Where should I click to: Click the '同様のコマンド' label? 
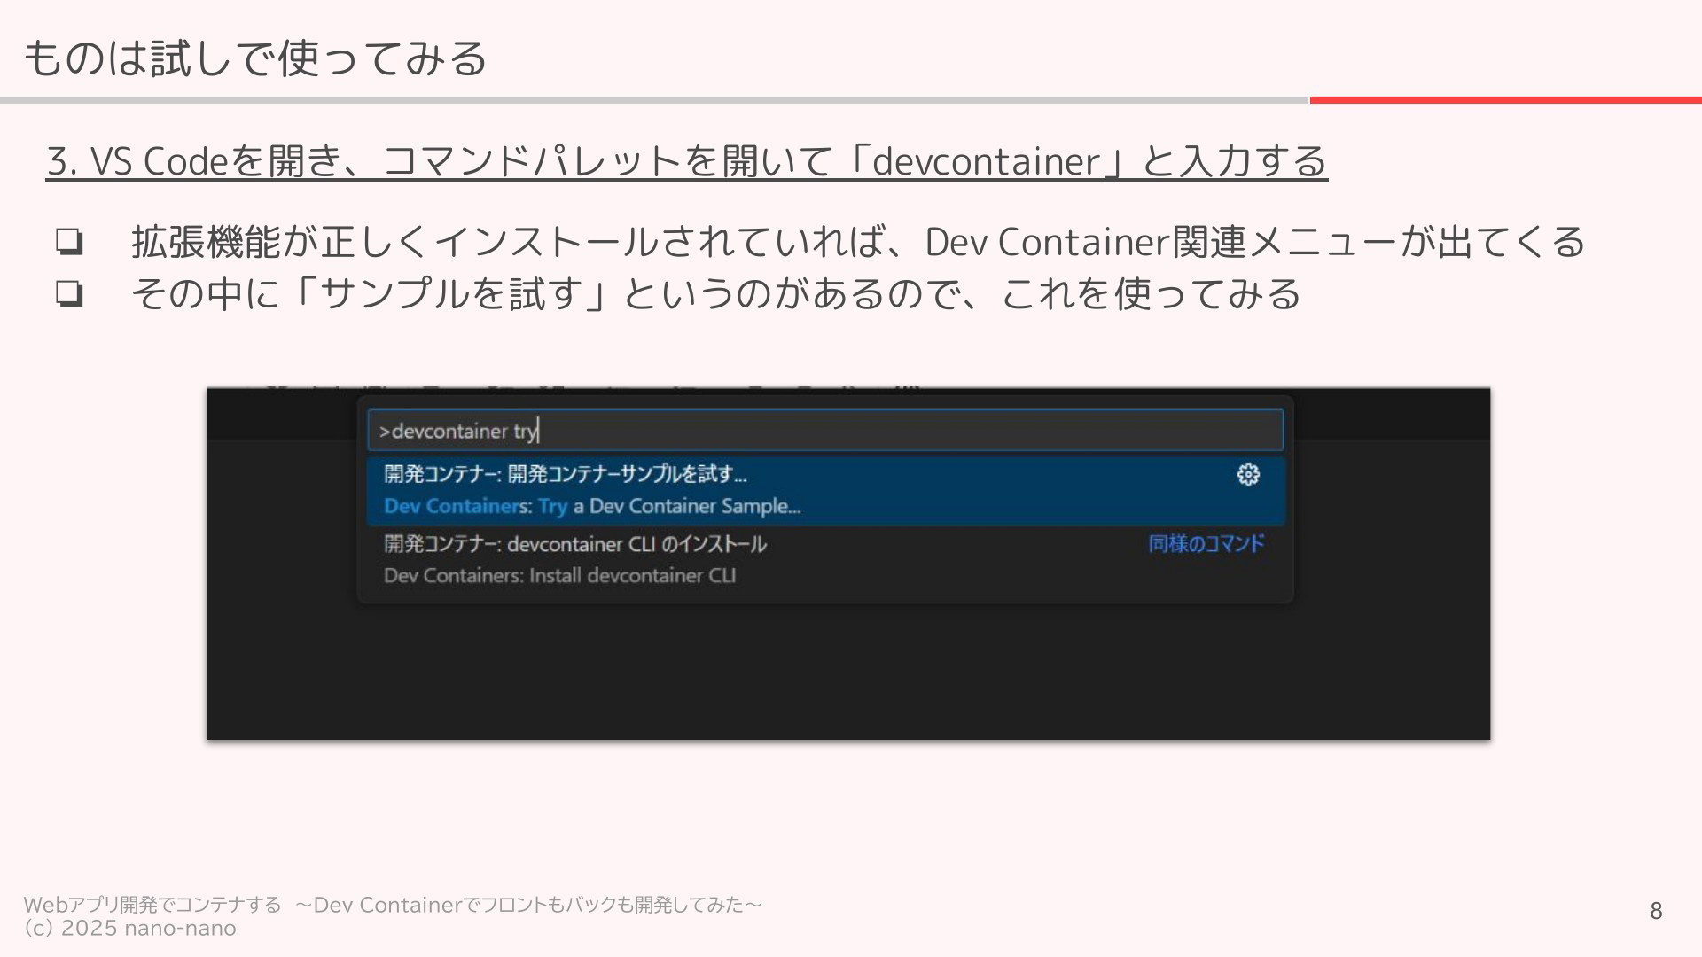(x=1206, y=543)
